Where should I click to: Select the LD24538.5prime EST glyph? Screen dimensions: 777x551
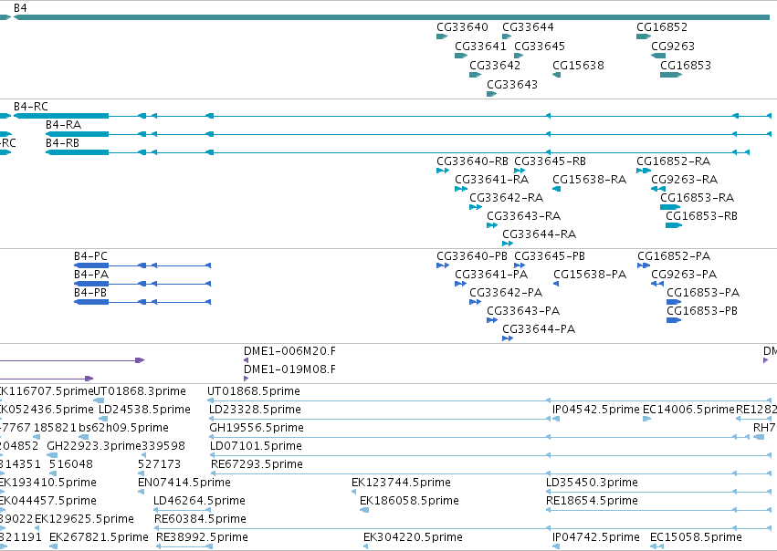[x=103, y=420]
